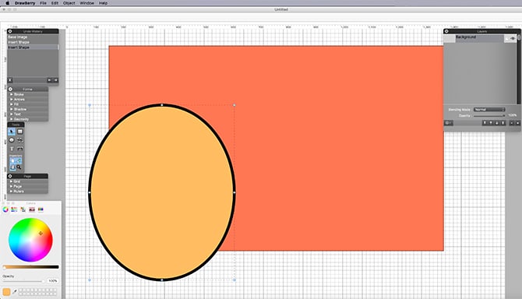Image resolution: width=522 pixels, height=299 pixels.
Task: Activate the zoom magnifier tool
Action: pos(19,167)
